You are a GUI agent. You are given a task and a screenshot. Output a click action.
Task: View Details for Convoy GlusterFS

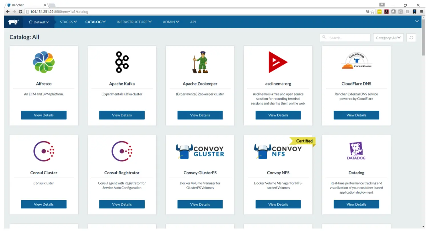click(200, 204)
